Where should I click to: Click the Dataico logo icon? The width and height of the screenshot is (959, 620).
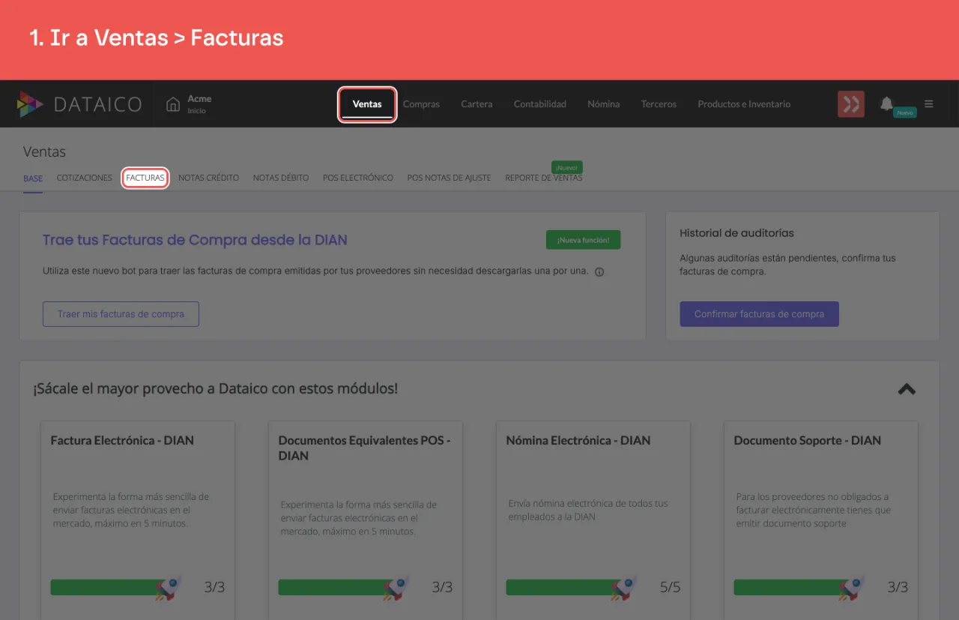30,104
